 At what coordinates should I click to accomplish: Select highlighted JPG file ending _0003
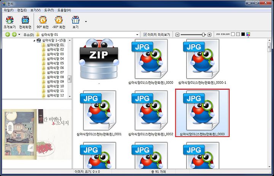tap(202, 113)
